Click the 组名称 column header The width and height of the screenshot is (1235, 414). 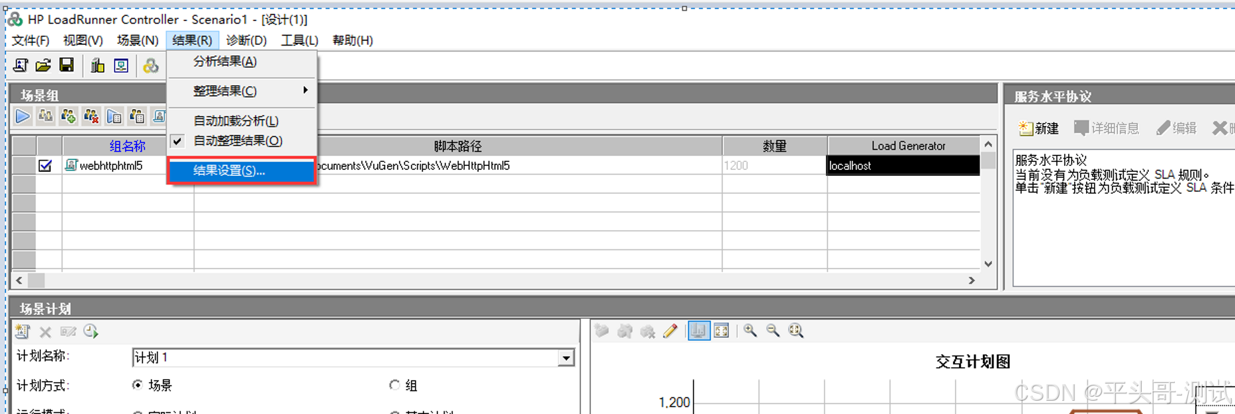click(x=128, y=145)
